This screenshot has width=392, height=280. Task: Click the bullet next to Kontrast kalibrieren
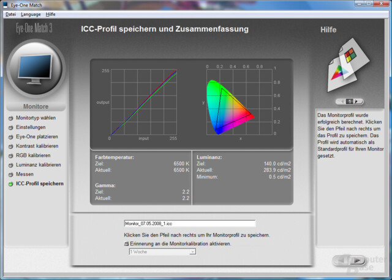tap(10, 147)
